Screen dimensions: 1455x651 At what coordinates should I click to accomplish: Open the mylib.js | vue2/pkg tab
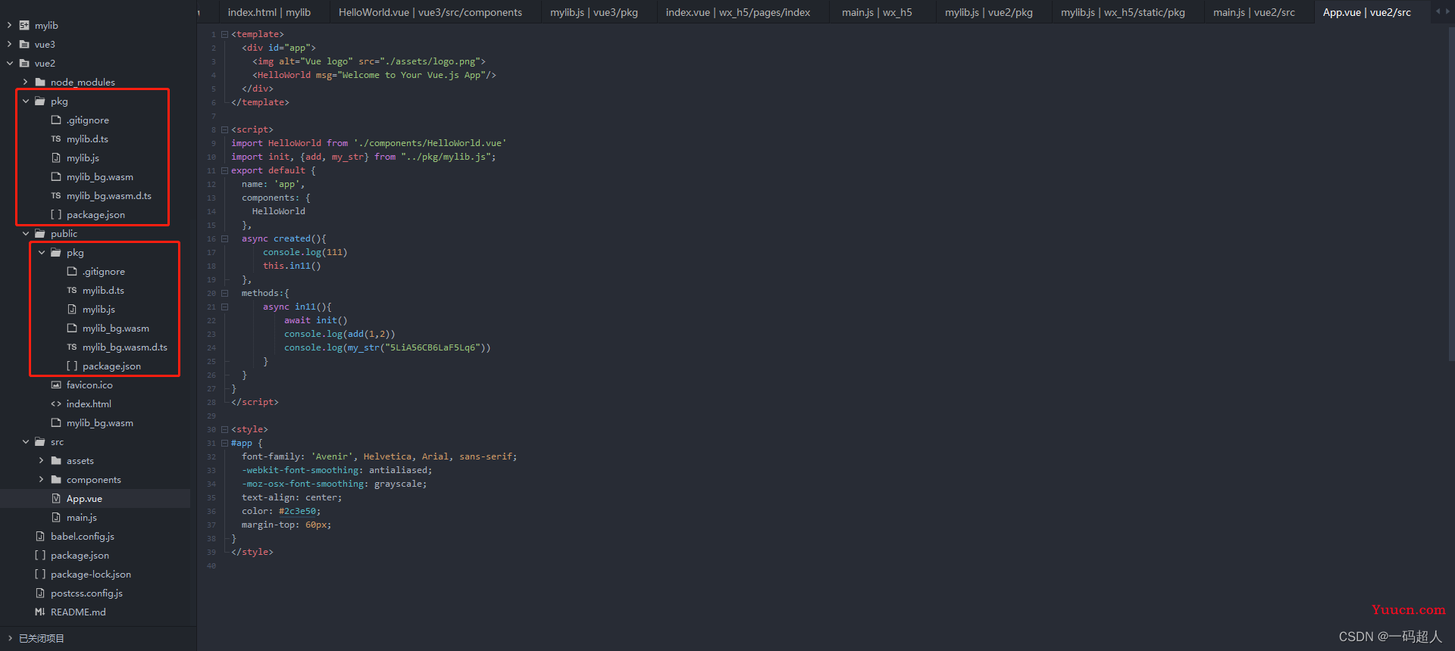click(989, 12)
